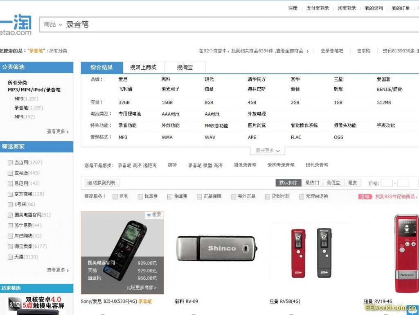
Task: Check the 亚马逊 merchant checkbox
Action: pos(10,173)
